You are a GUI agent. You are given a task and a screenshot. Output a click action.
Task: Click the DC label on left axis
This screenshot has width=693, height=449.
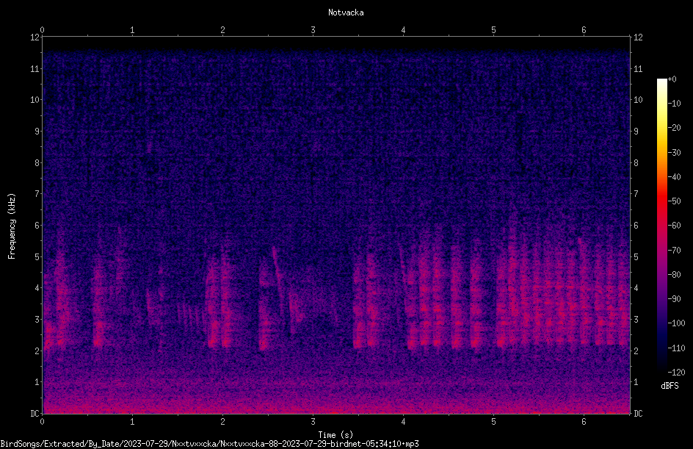[x=35, y=413]
